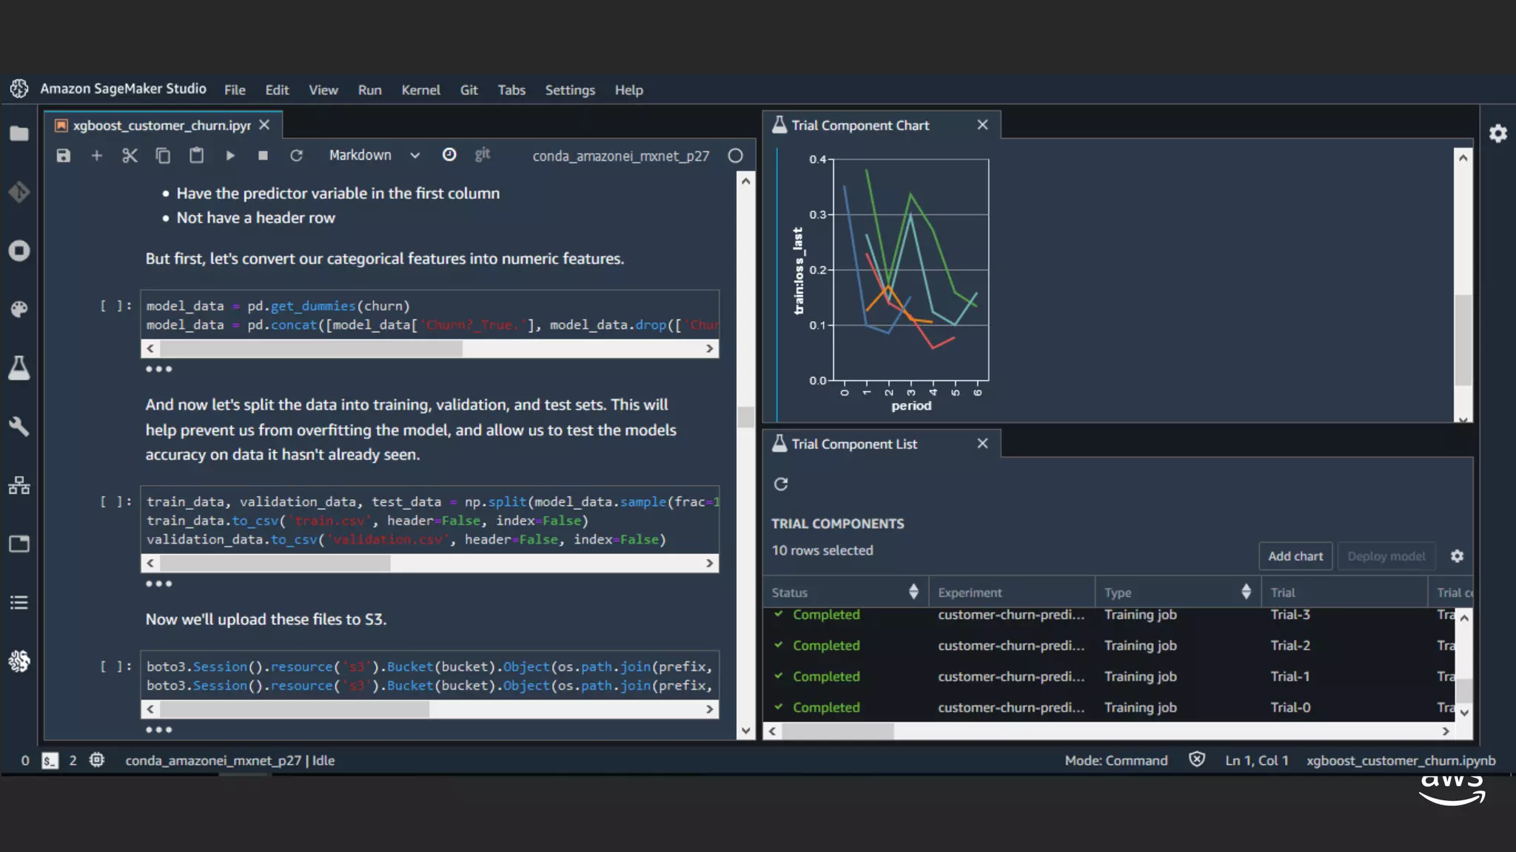Viewport: 1516px width, 852px height.
Task: Open the Git panel in the left sidebar
Action: pyautogui.click(x=19, y=192)
